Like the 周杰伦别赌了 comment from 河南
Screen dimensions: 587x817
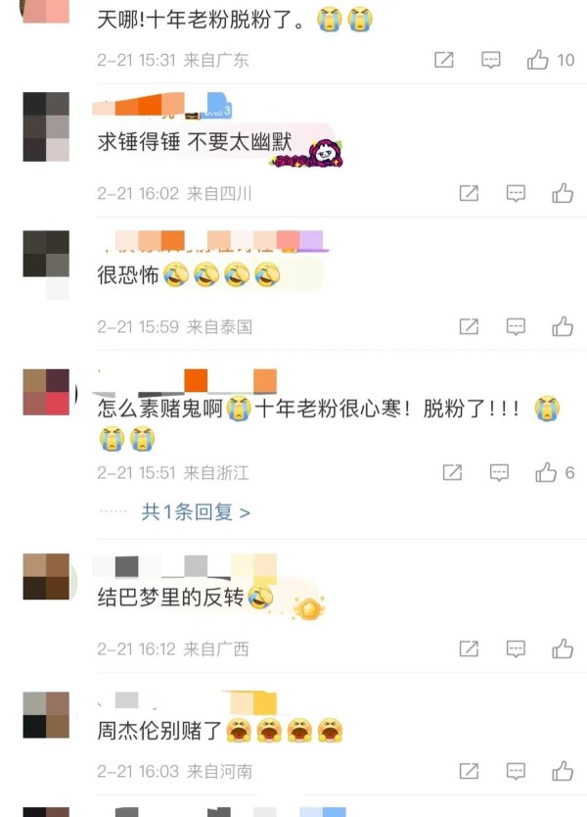[x=563, y=771]
